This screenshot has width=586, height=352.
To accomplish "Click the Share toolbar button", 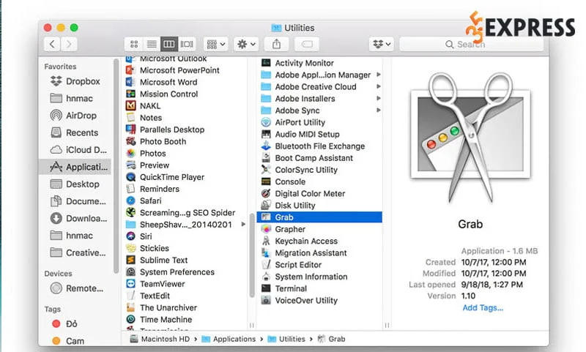I will coord(276,45).
